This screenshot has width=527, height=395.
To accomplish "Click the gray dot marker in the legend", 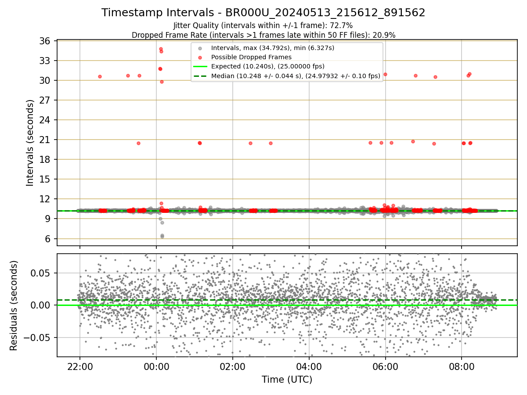I will pyautogui.click(x=200, y=48).
